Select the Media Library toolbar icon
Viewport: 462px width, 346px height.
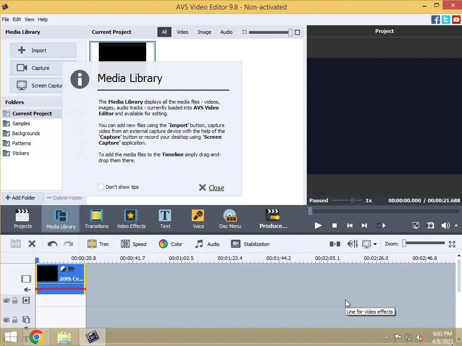pyautogui.click(x=61, y=219)
